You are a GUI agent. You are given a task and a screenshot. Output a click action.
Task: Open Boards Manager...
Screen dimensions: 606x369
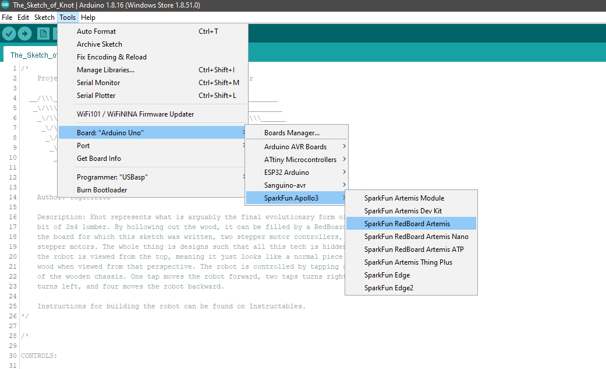click(296, 133)
